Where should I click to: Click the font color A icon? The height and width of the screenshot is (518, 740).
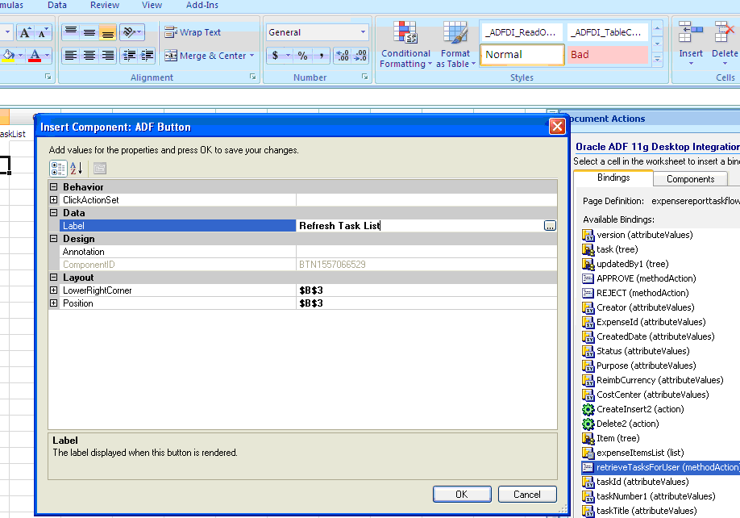[35, 55]
